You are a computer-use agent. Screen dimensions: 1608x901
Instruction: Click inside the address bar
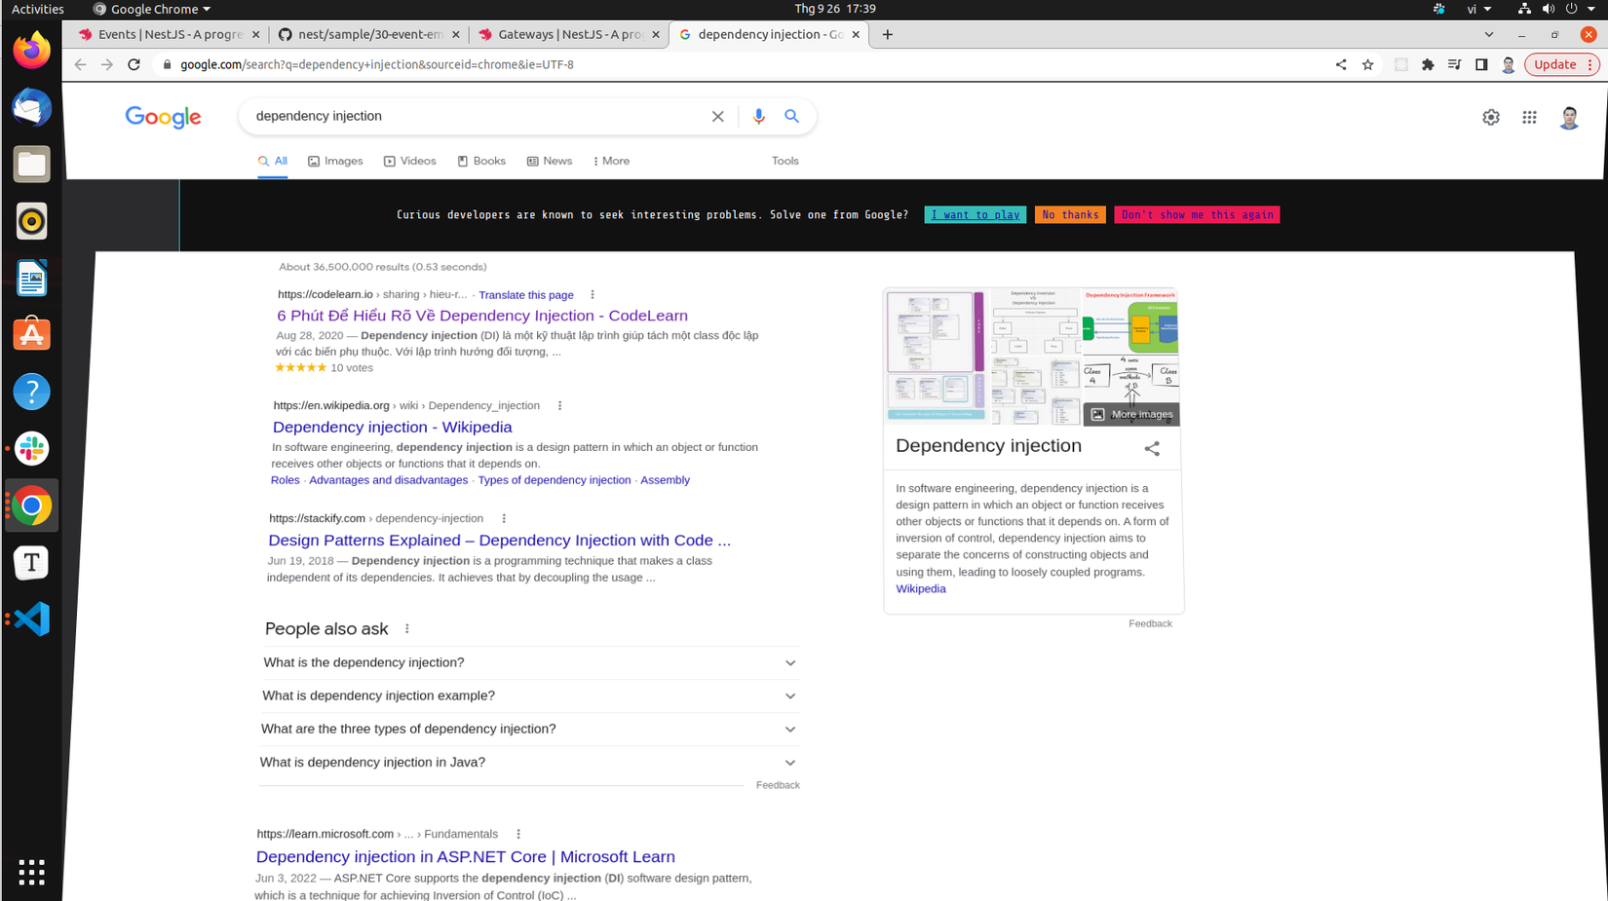pyautogui.click(x=390, y=64)
